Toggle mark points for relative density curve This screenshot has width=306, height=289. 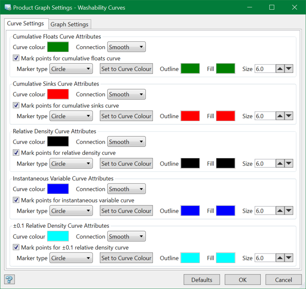point(16,153)
